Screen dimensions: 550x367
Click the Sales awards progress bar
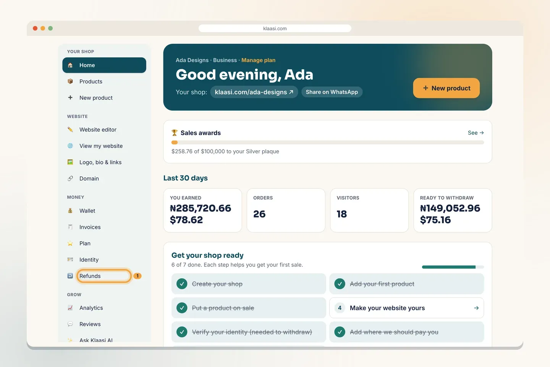[x=328, y=142]
